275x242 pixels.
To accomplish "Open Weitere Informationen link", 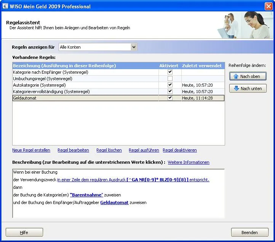I will [x=189, y=162].
